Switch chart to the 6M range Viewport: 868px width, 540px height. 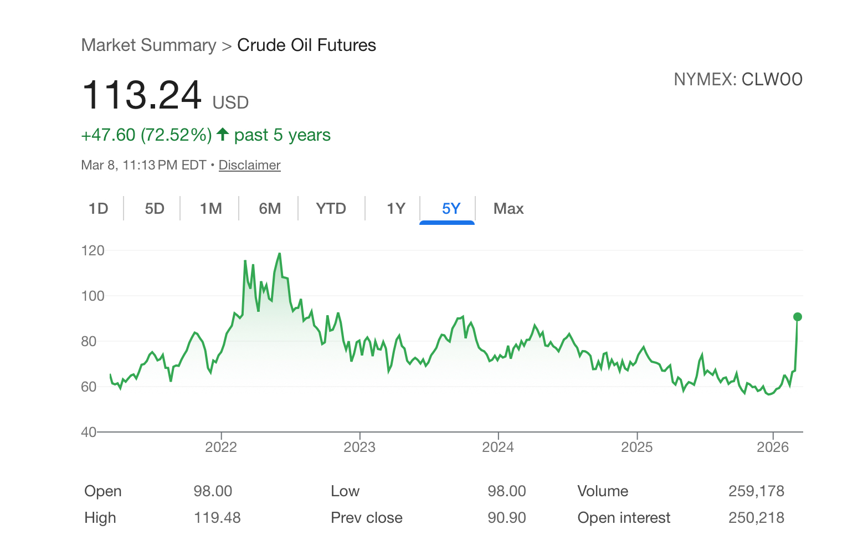tap(270, 209)
